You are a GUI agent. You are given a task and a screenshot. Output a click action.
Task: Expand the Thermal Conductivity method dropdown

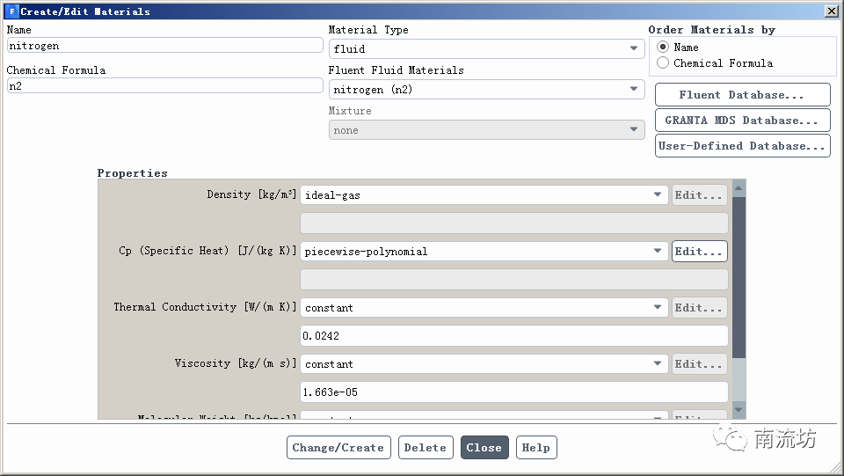(x=484, y=308)
